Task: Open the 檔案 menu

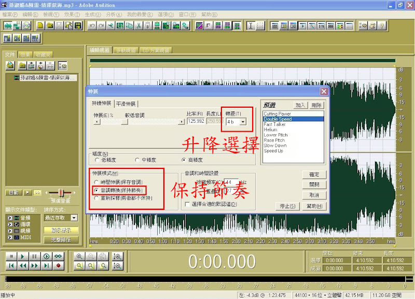Action: tap(10, 15)
